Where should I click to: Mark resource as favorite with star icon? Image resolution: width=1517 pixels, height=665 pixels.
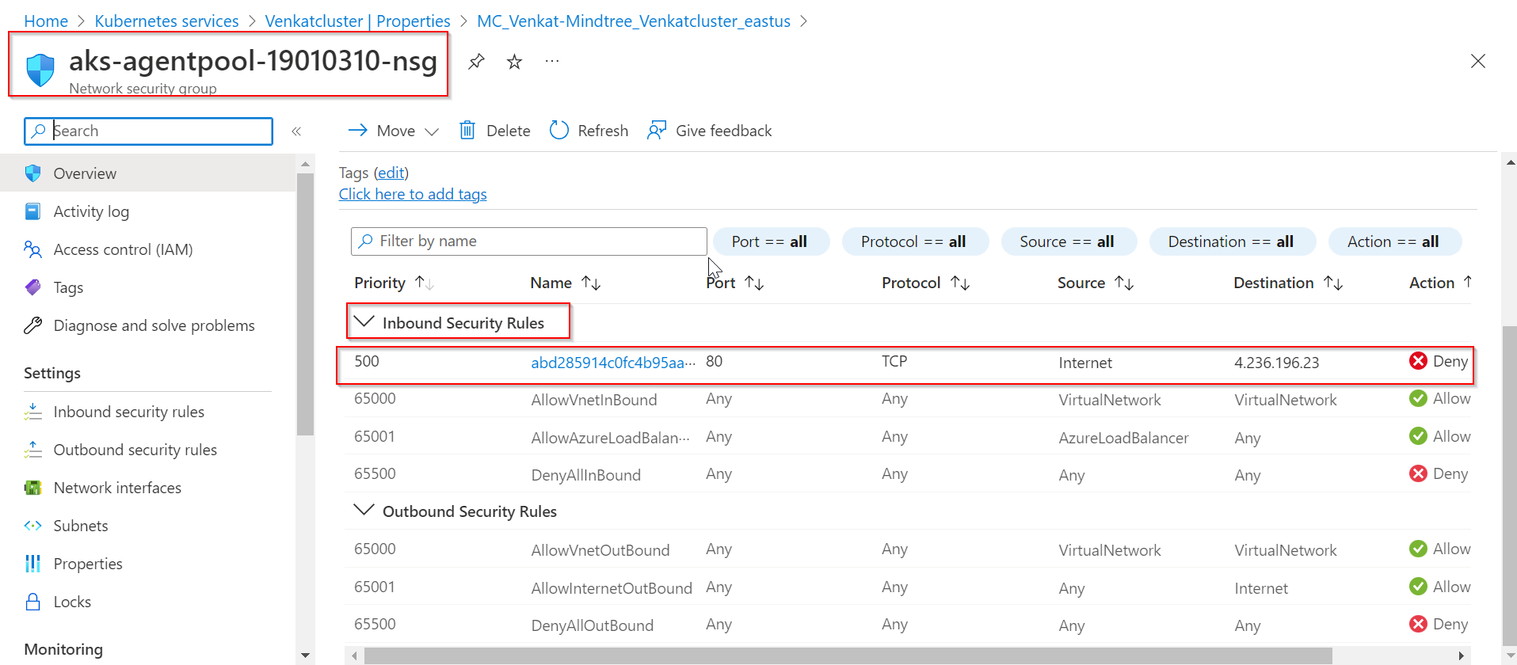point(515,61)
